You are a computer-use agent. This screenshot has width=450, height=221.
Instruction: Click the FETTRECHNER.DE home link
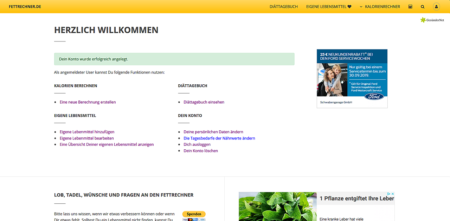tap(25, 6)
